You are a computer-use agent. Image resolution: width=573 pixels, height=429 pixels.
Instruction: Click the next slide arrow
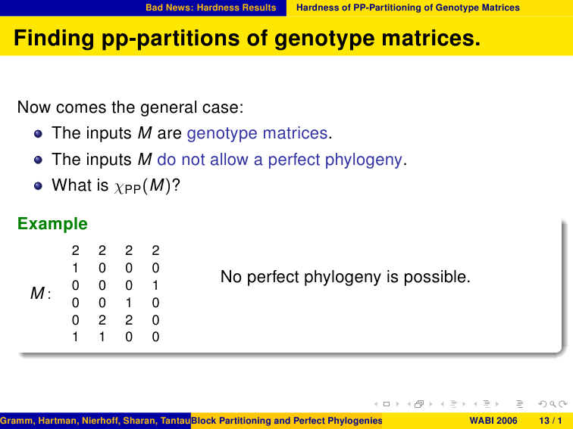click(398, 404)
